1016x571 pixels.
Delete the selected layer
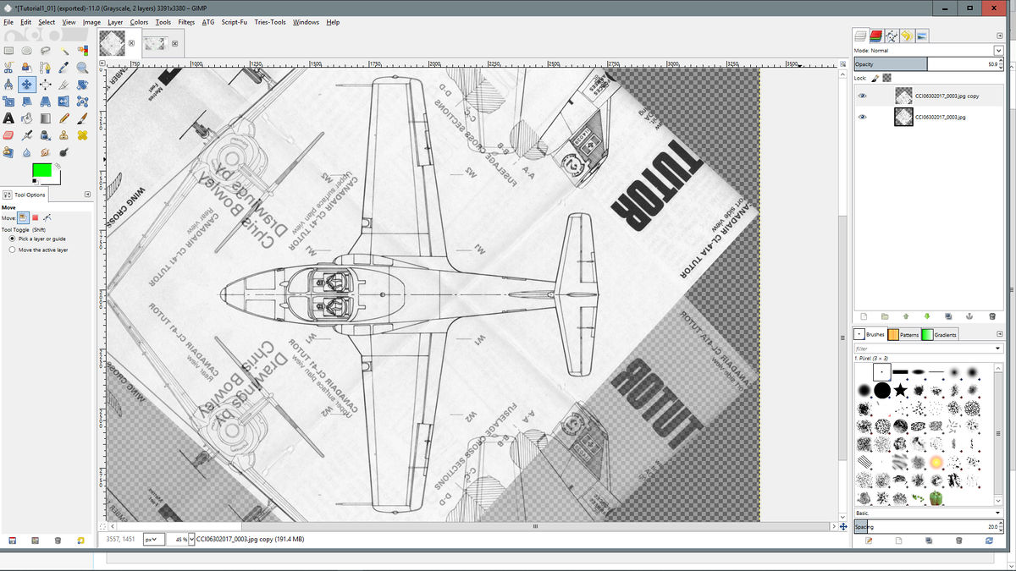click(x=992, y=316)
